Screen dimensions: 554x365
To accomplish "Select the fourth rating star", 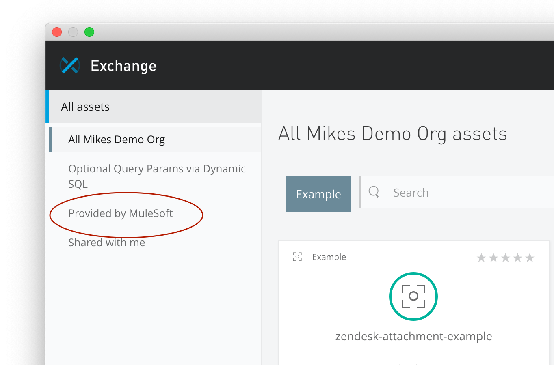I will (518, 258).
